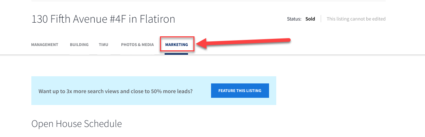Viewport: 425px width, 137px height.
Task: Click the light blue promo banner background
Action: tap(154, 91)
